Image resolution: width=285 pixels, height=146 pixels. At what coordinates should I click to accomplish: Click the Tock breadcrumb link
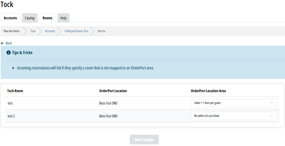[x=33, y=31]
